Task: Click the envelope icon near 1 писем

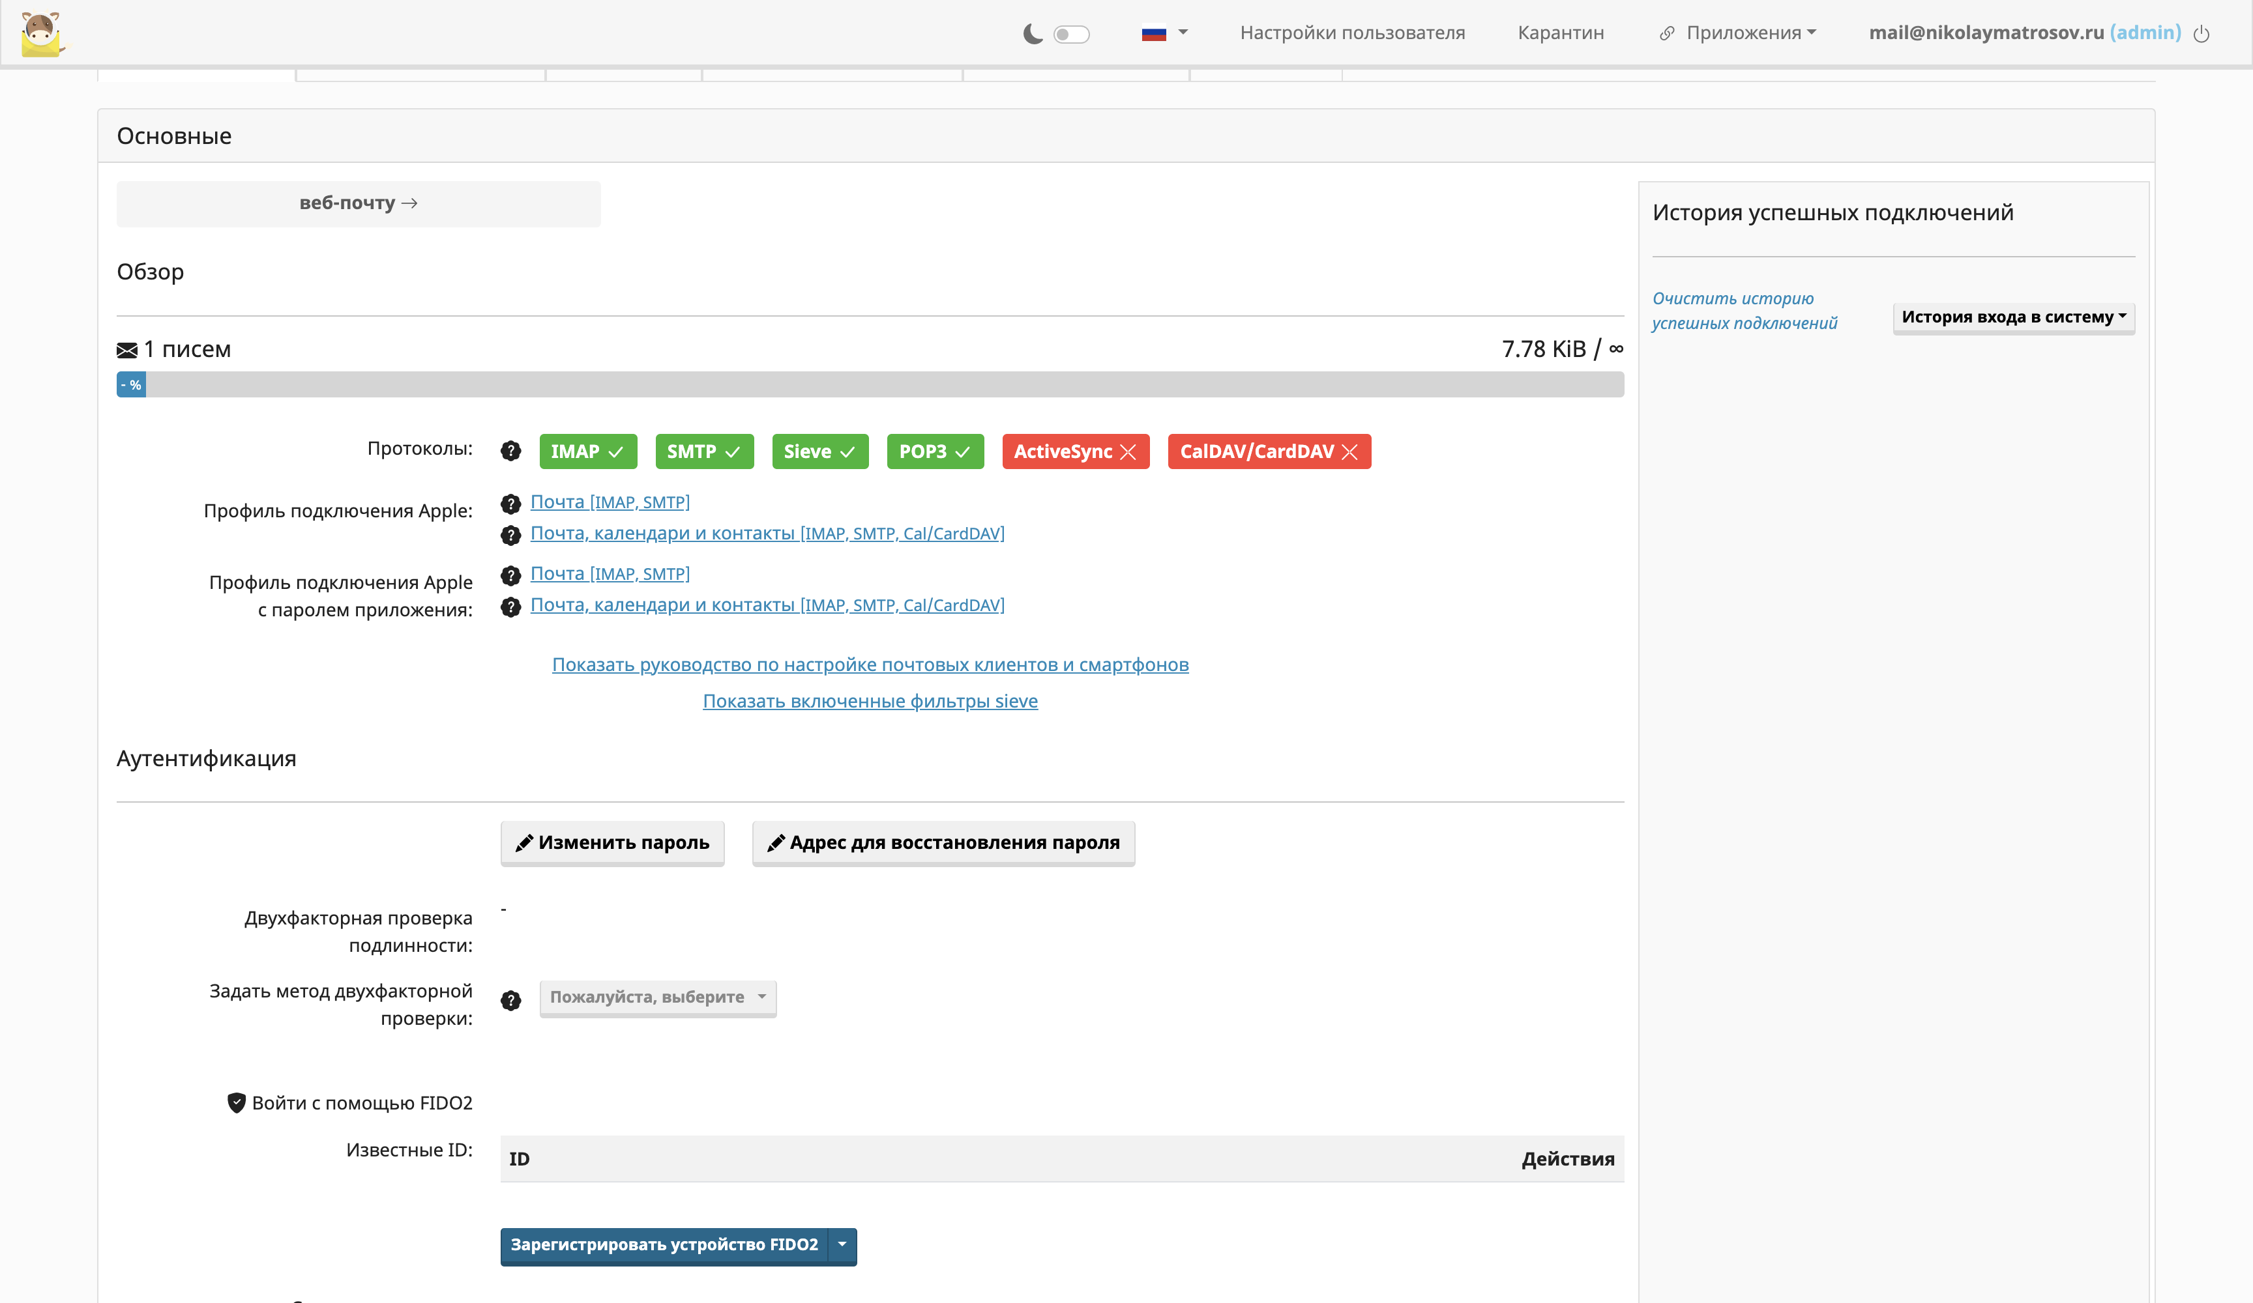Action: (x=127, y=351)
